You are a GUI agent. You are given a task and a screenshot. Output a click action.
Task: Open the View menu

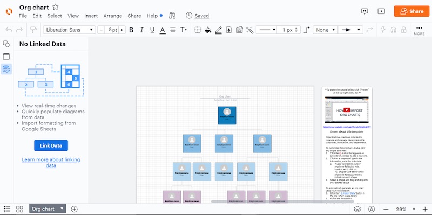click(x=73, y=16)
